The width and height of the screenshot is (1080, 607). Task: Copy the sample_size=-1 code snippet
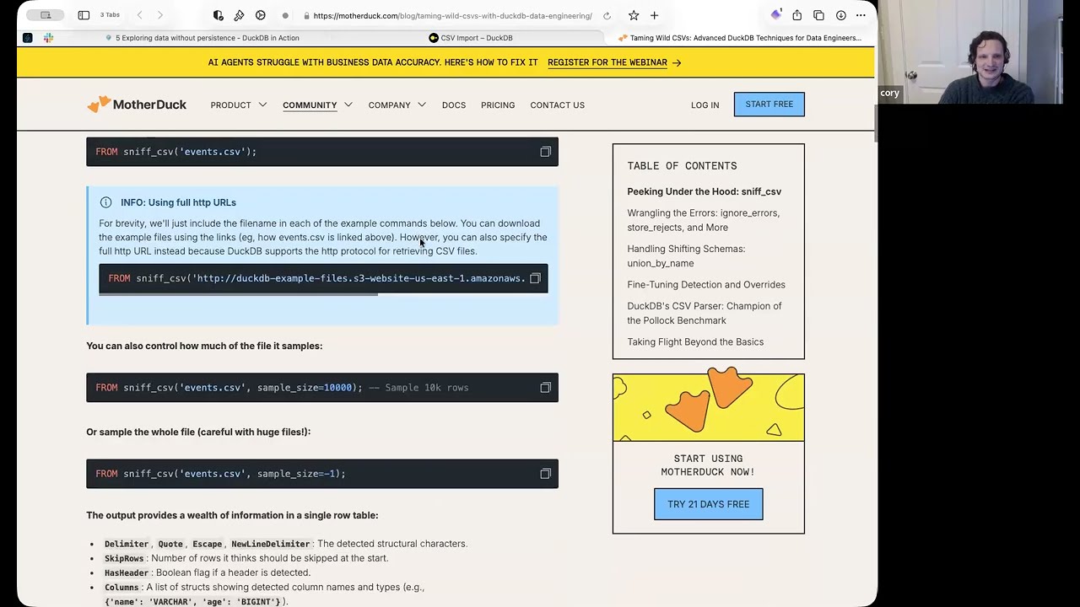(545, 474)
